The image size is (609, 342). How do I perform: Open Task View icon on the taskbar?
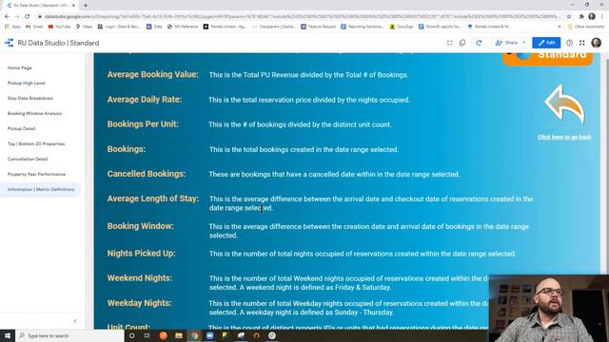click(x=147, y=335)
